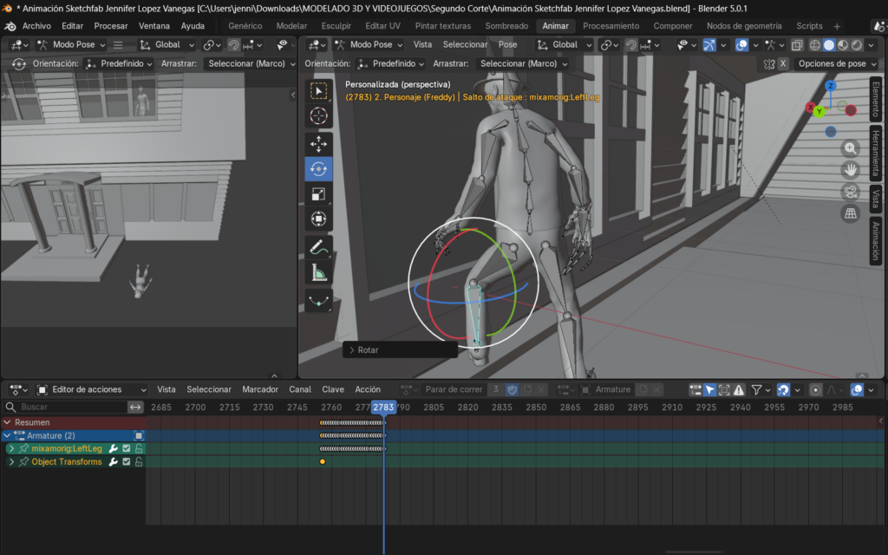888x555 pixels.
Task: Click the zoom view magnifier icon
Action: click(850, 148)
